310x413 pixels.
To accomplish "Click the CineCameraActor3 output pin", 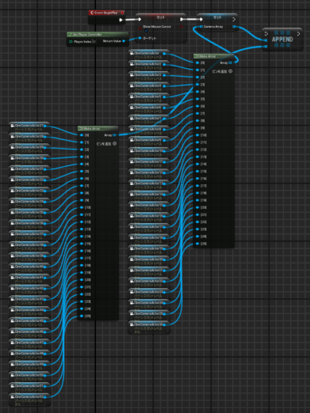I will click(164, 75).
